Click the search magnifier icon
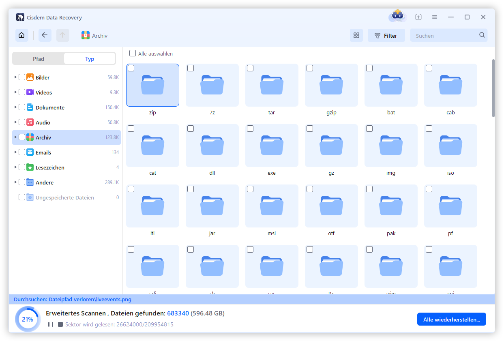 click(x=482, y=35)
